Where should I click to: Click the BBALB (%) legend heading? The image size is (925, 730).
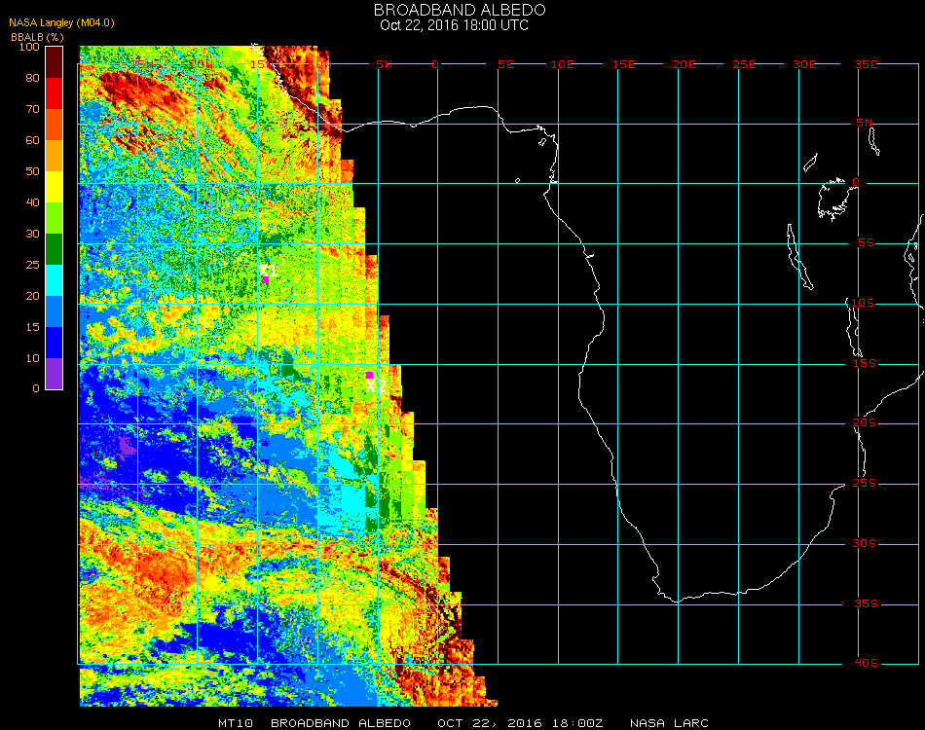coord(37,37)
